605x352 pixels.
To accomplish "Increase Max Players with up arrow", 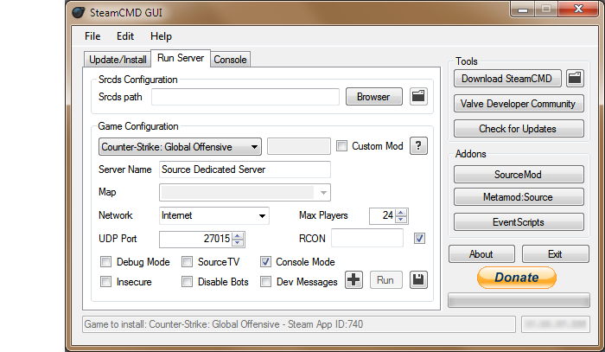I will click(401, 212).
